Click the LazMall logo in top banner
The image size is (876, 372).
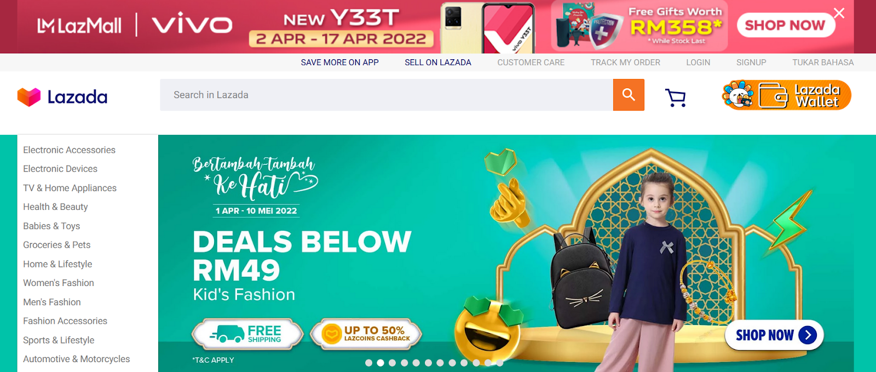click(x=79, y=25)
